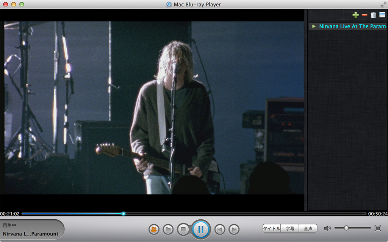
Task: Open the タイトル title menu
Action: pyautogui.click(x=272, y=228)
